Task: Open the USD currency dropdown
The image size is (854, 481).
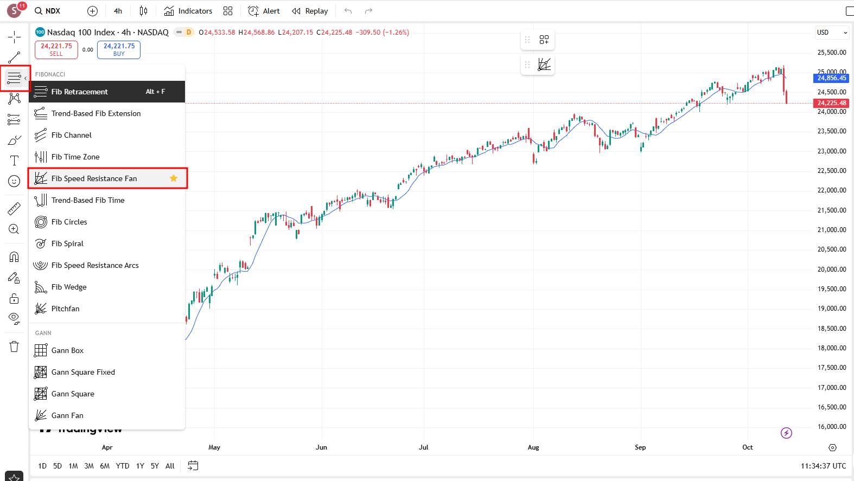Action: [x=831, y=33]
